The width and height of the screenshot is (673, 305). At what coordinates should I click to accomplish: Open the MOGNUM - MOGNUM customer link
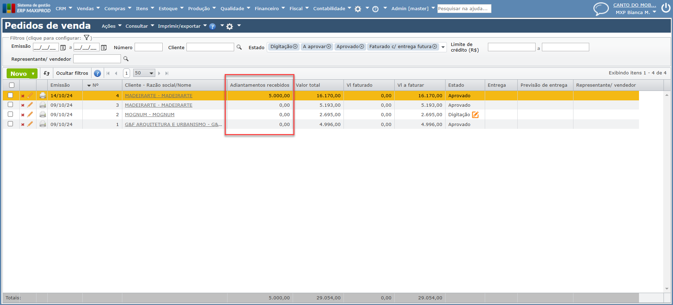(150, 115)
